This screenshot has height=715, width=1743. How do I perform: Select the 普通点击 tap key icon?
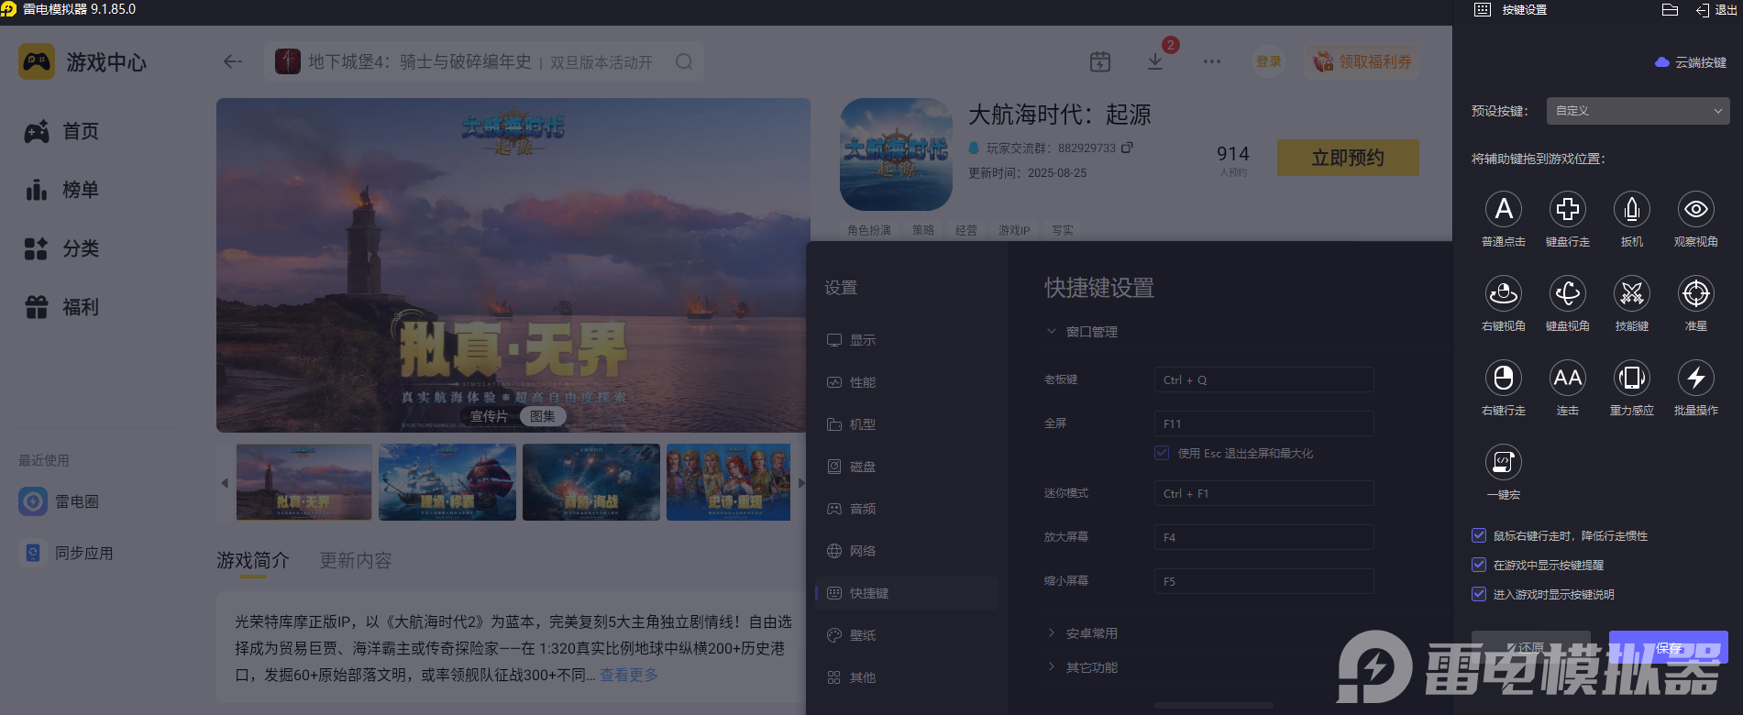[1503, 210]
